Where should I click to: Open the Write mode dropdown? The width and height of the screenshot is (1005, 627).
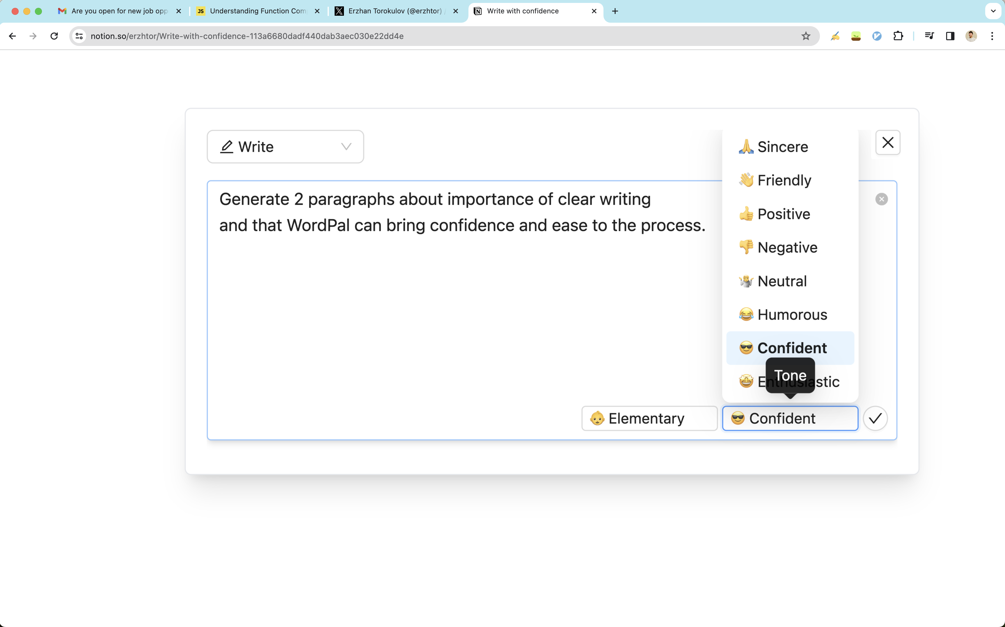[285, 147]
